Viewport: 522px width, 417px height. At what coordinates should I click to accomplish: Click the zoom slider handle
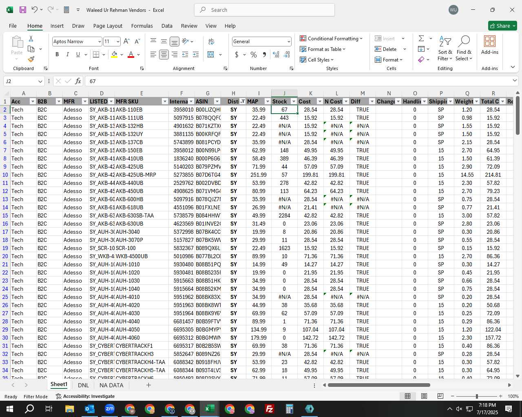(477, 396)
